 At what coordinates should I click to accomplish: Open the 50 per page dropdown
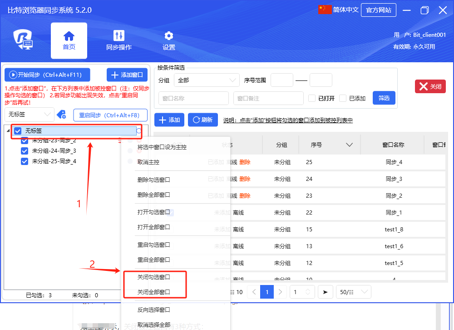pos(353,292)
